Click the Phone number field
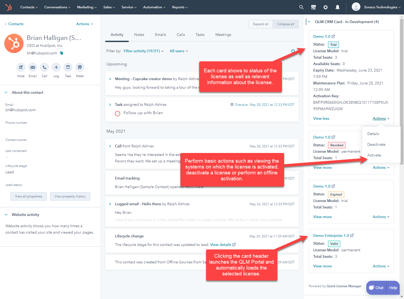 click(x=50, y=126)
